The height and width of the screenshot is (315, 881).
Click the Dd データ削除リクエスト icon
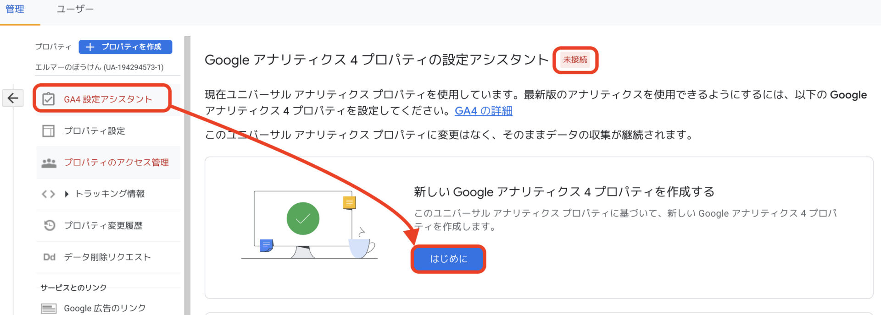pyautogui.click(x=49, y=257)
